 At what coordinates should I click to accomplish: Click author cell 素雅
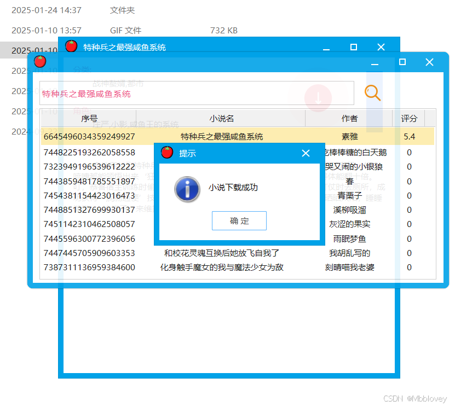(350, 137)
